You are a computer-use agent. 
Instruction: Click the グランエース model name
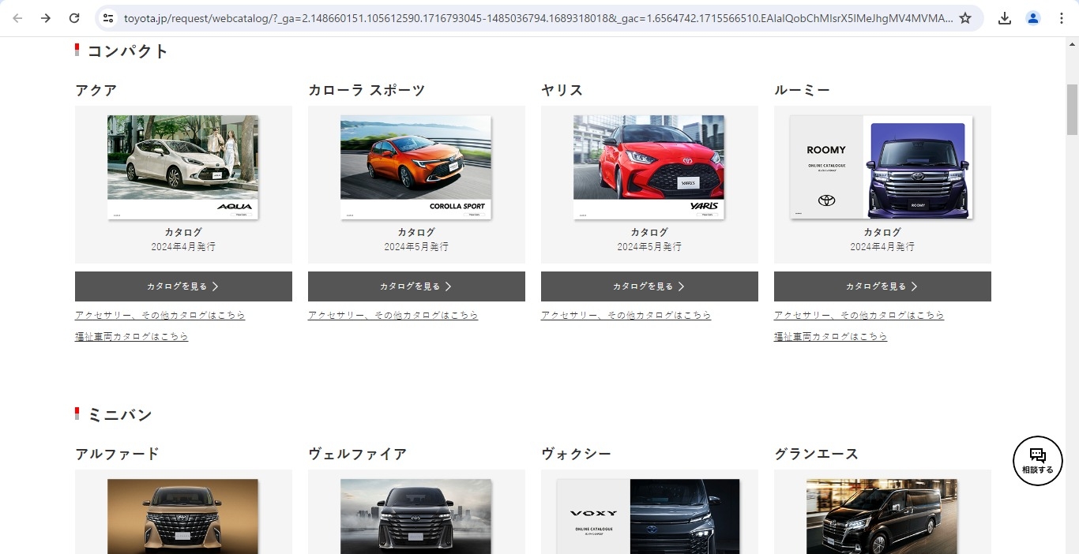817,454
